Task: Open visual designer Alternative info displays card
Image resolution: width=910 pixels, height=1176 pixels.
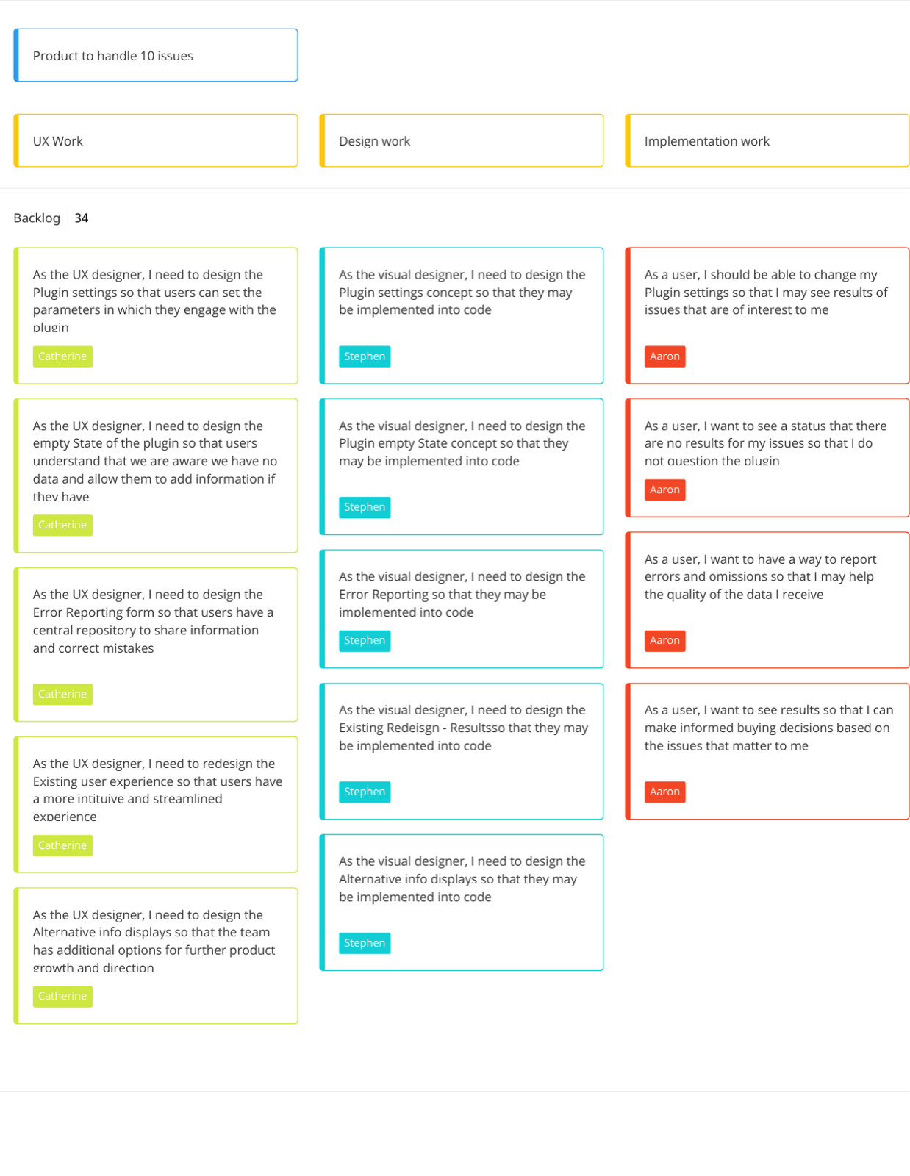Action: [462, 903]
